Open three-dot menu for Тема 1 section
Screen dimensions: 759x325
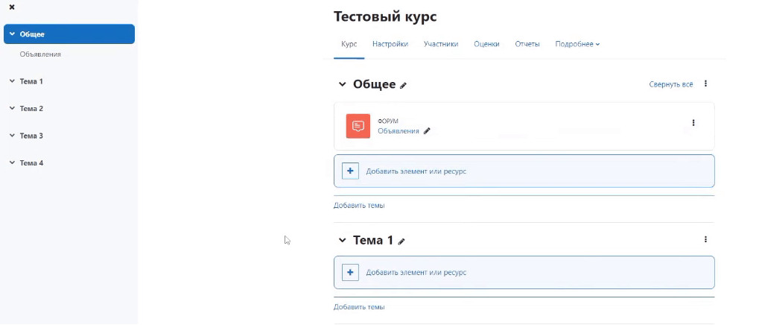pyautogui.click(x=705, y=240)
